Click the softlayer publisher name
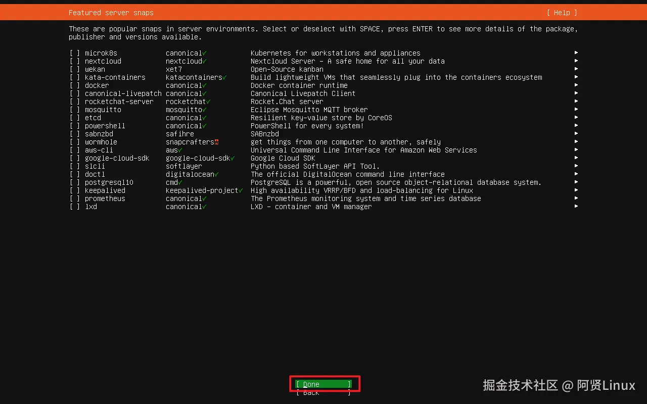 click(x=184, y=166)
